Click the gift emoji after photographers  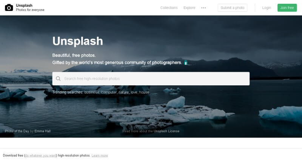point(186,62)
